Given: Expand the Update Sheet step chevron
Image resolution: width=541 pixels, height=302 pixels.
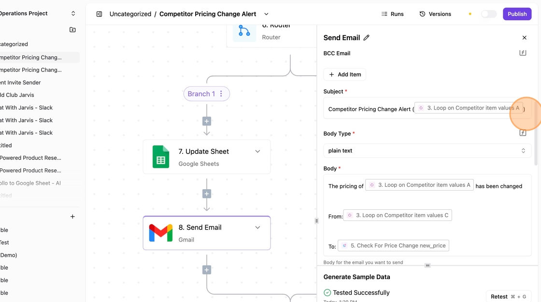Looking at the screenshot, I should 257,151.
